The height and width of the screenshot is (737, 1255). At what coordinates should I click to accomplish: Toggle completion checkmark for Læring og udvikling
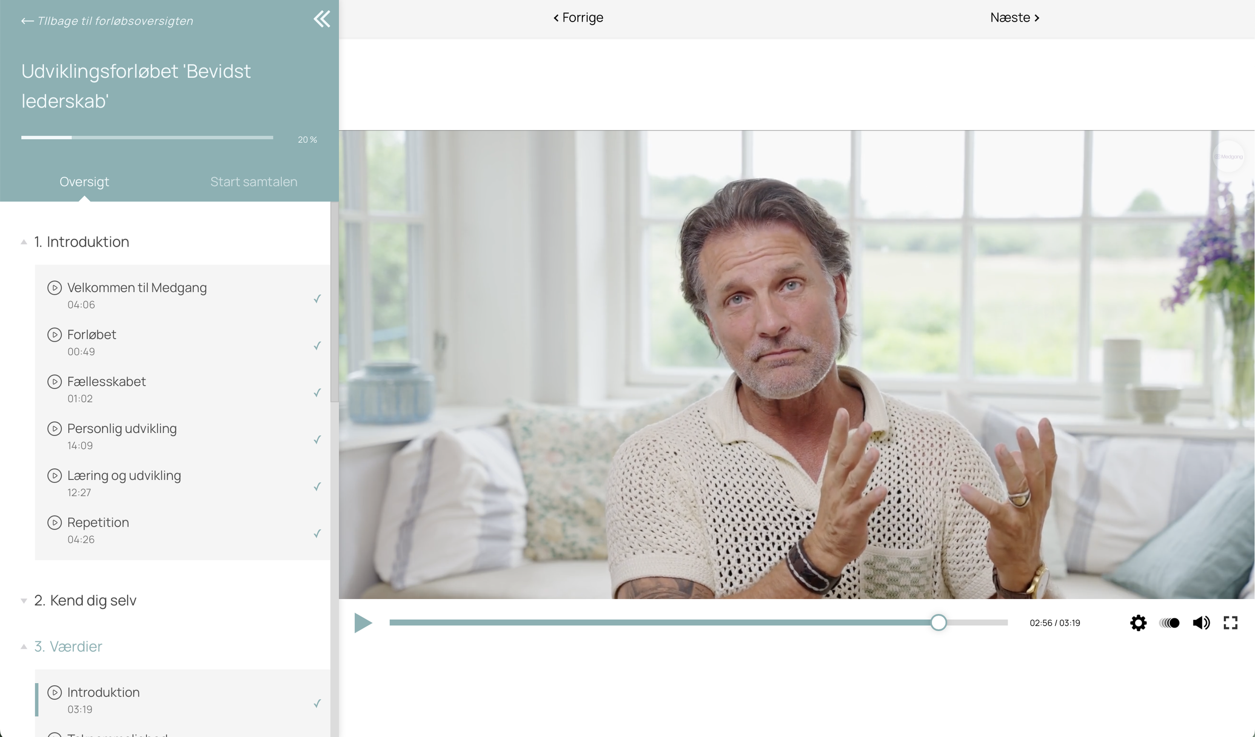(x=317, y=486)
